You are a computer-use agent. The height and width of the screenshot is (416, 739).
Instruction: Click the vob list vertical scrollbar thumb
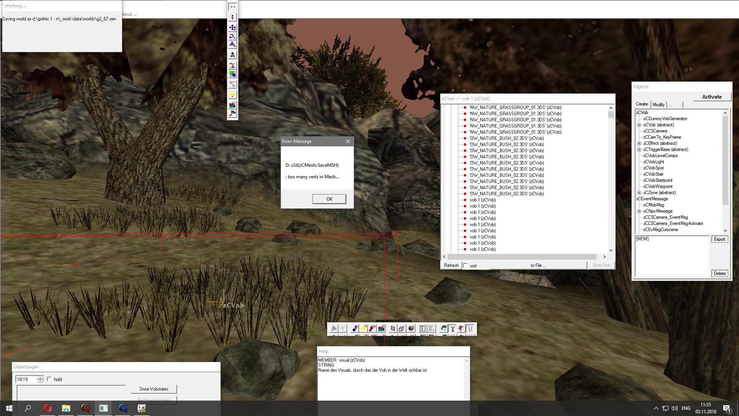pyautogui.click(x=611, y=114)
